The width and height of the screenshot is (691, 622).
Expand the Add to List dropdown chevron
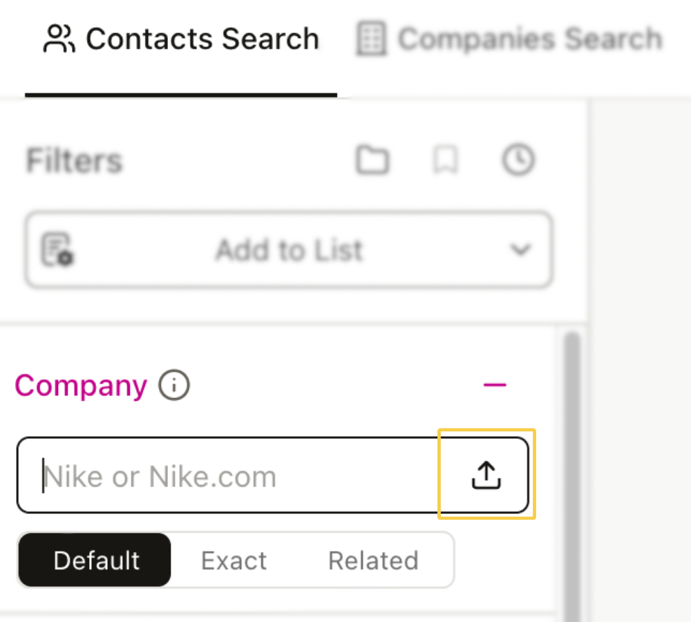(x=521, y=250)
